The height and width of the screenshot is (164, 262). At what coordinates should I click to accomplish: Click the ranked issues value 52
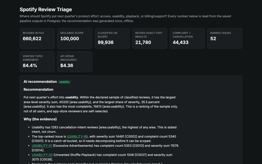coord(213,39)
